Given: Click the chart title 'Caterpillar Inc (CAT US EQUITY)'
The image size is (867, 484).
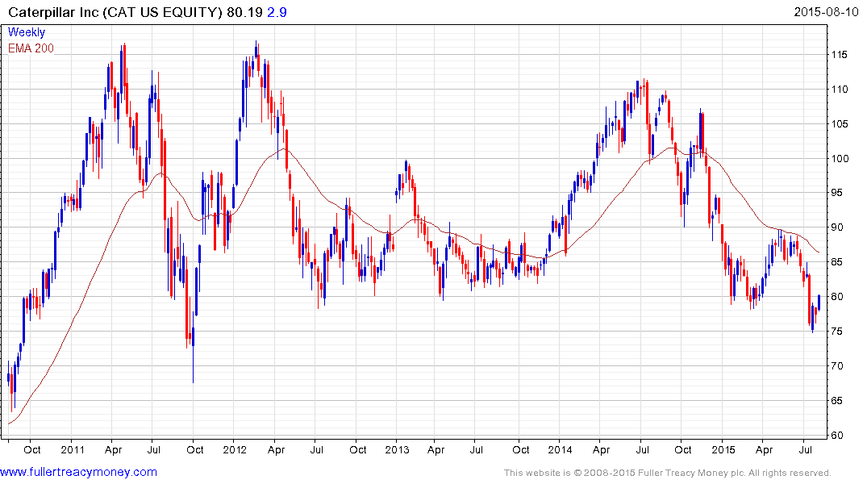Looking at the screenshot, I should 115,12.
